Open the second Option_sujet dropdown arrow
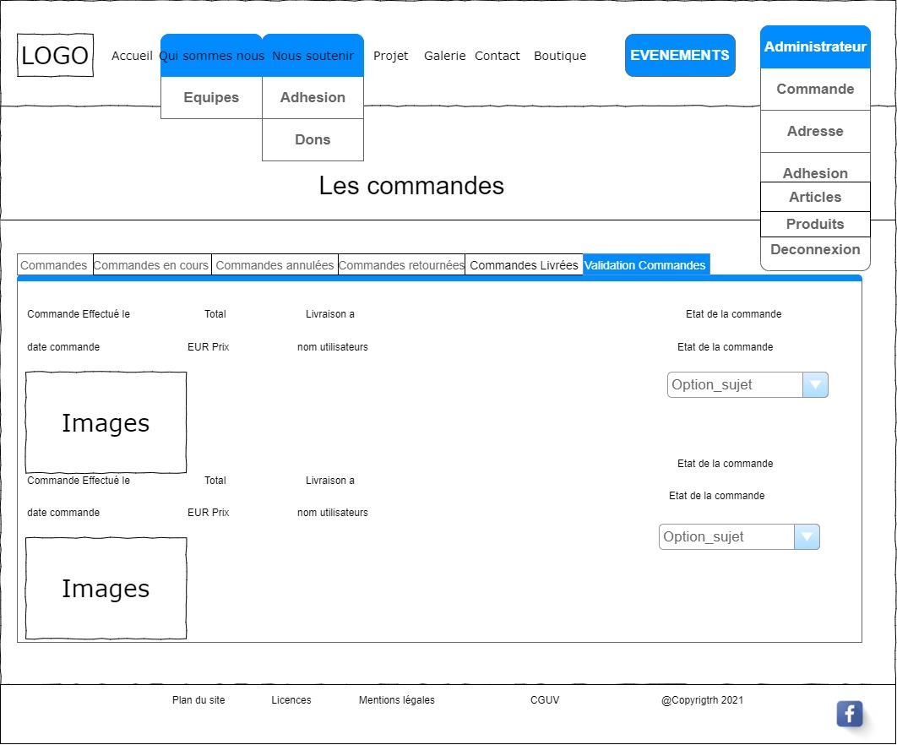The width and height of the screenshot is (897, 745). pyautogui.click(x=807, y=537)
